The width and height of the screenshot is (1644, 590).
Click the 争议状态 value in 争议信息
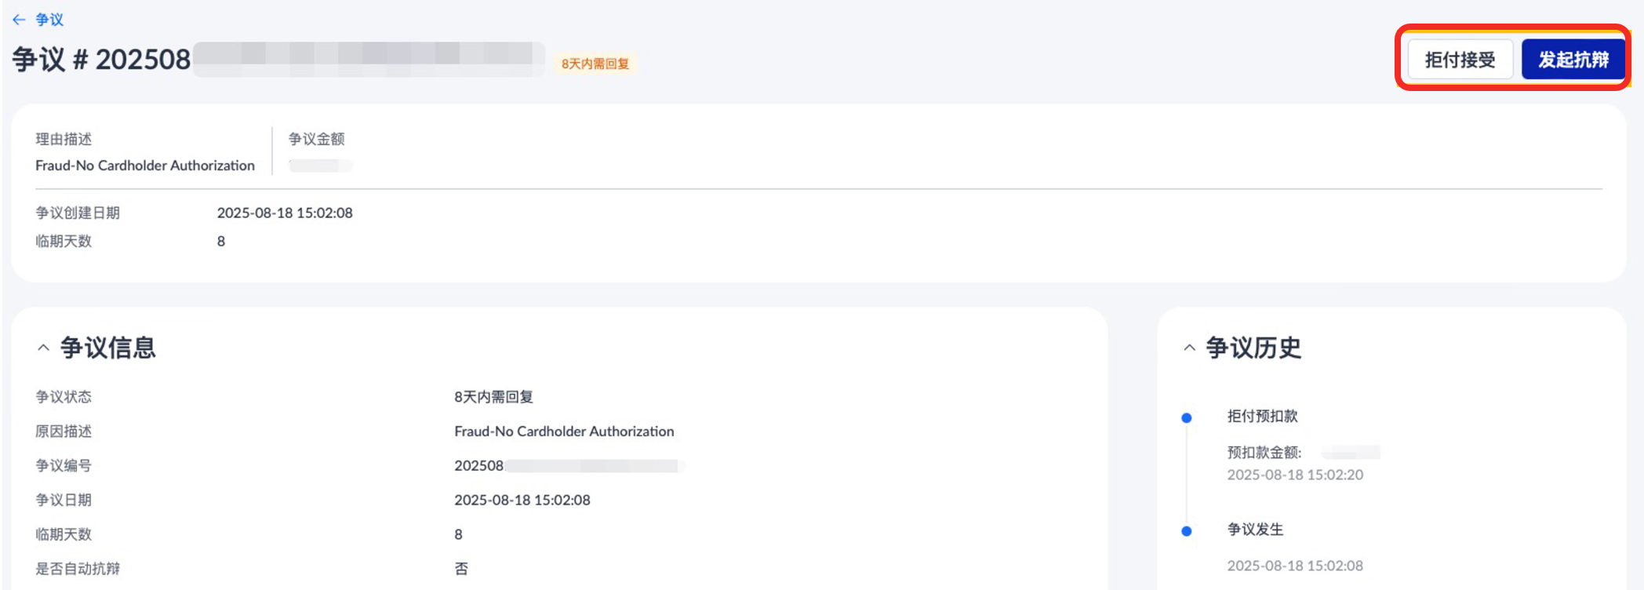click(493, 397)
